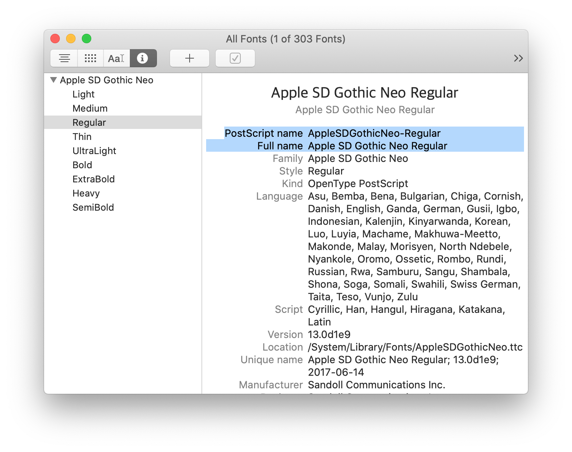
Task: Click the Kind value OpenType PostScript
Action: pyautogui.click(x=358, y=184)
